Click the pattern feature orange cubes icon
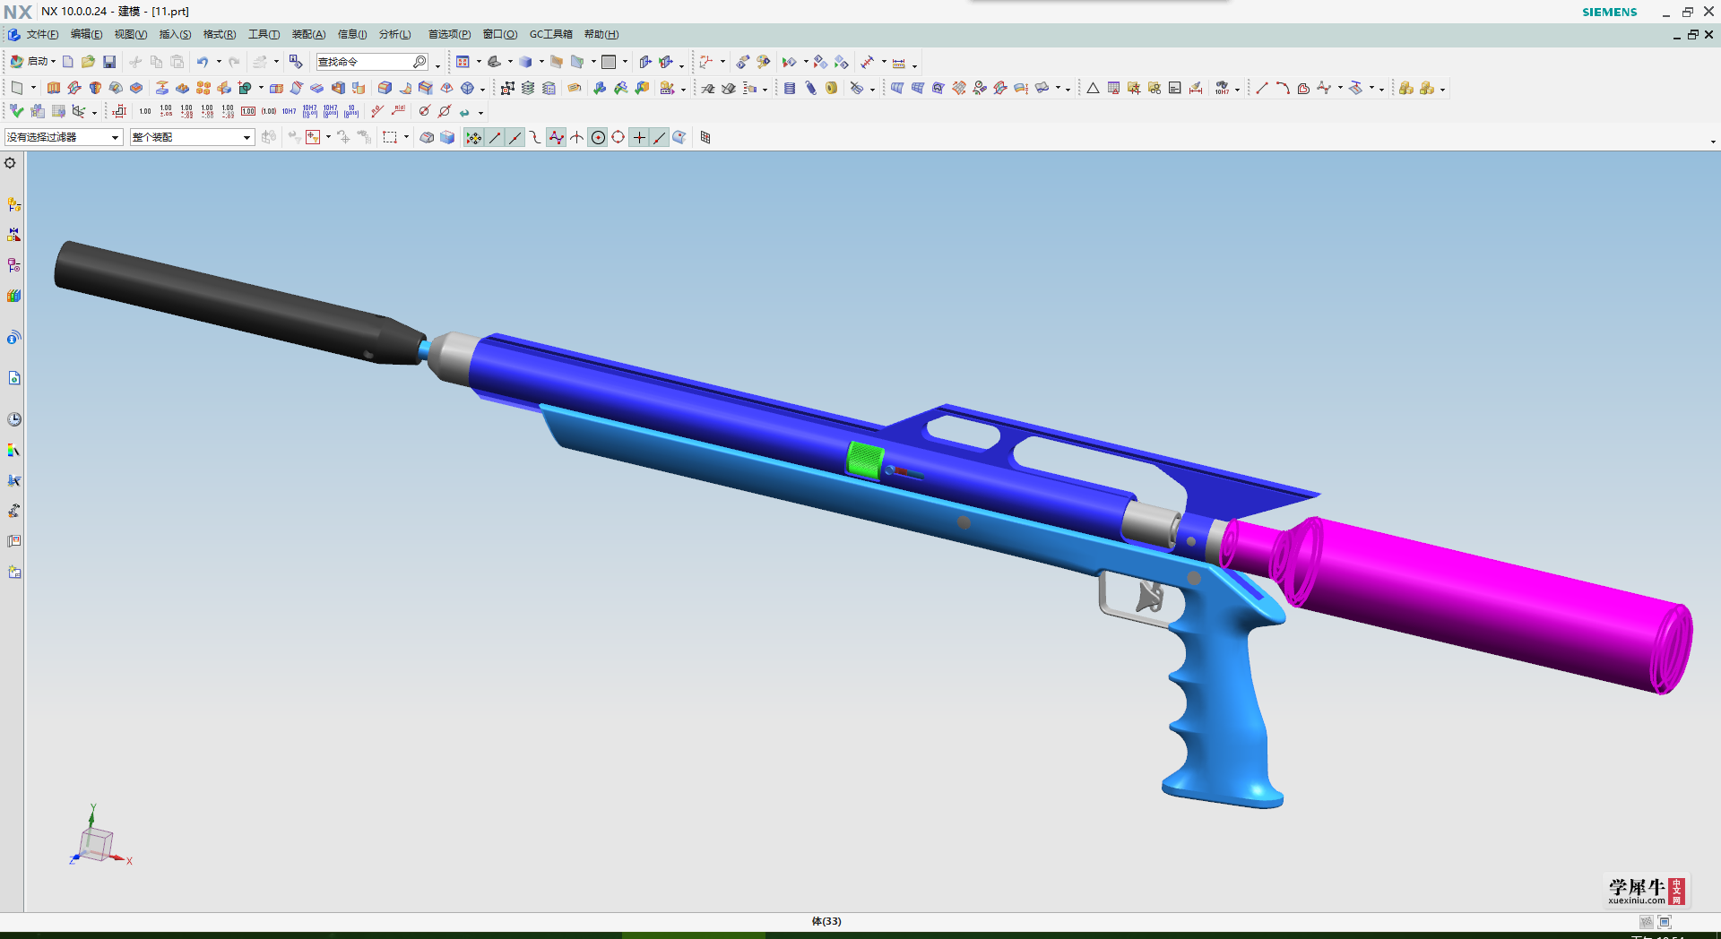The width and height of the screenshot is (1721, 939). tap(203, 88)
